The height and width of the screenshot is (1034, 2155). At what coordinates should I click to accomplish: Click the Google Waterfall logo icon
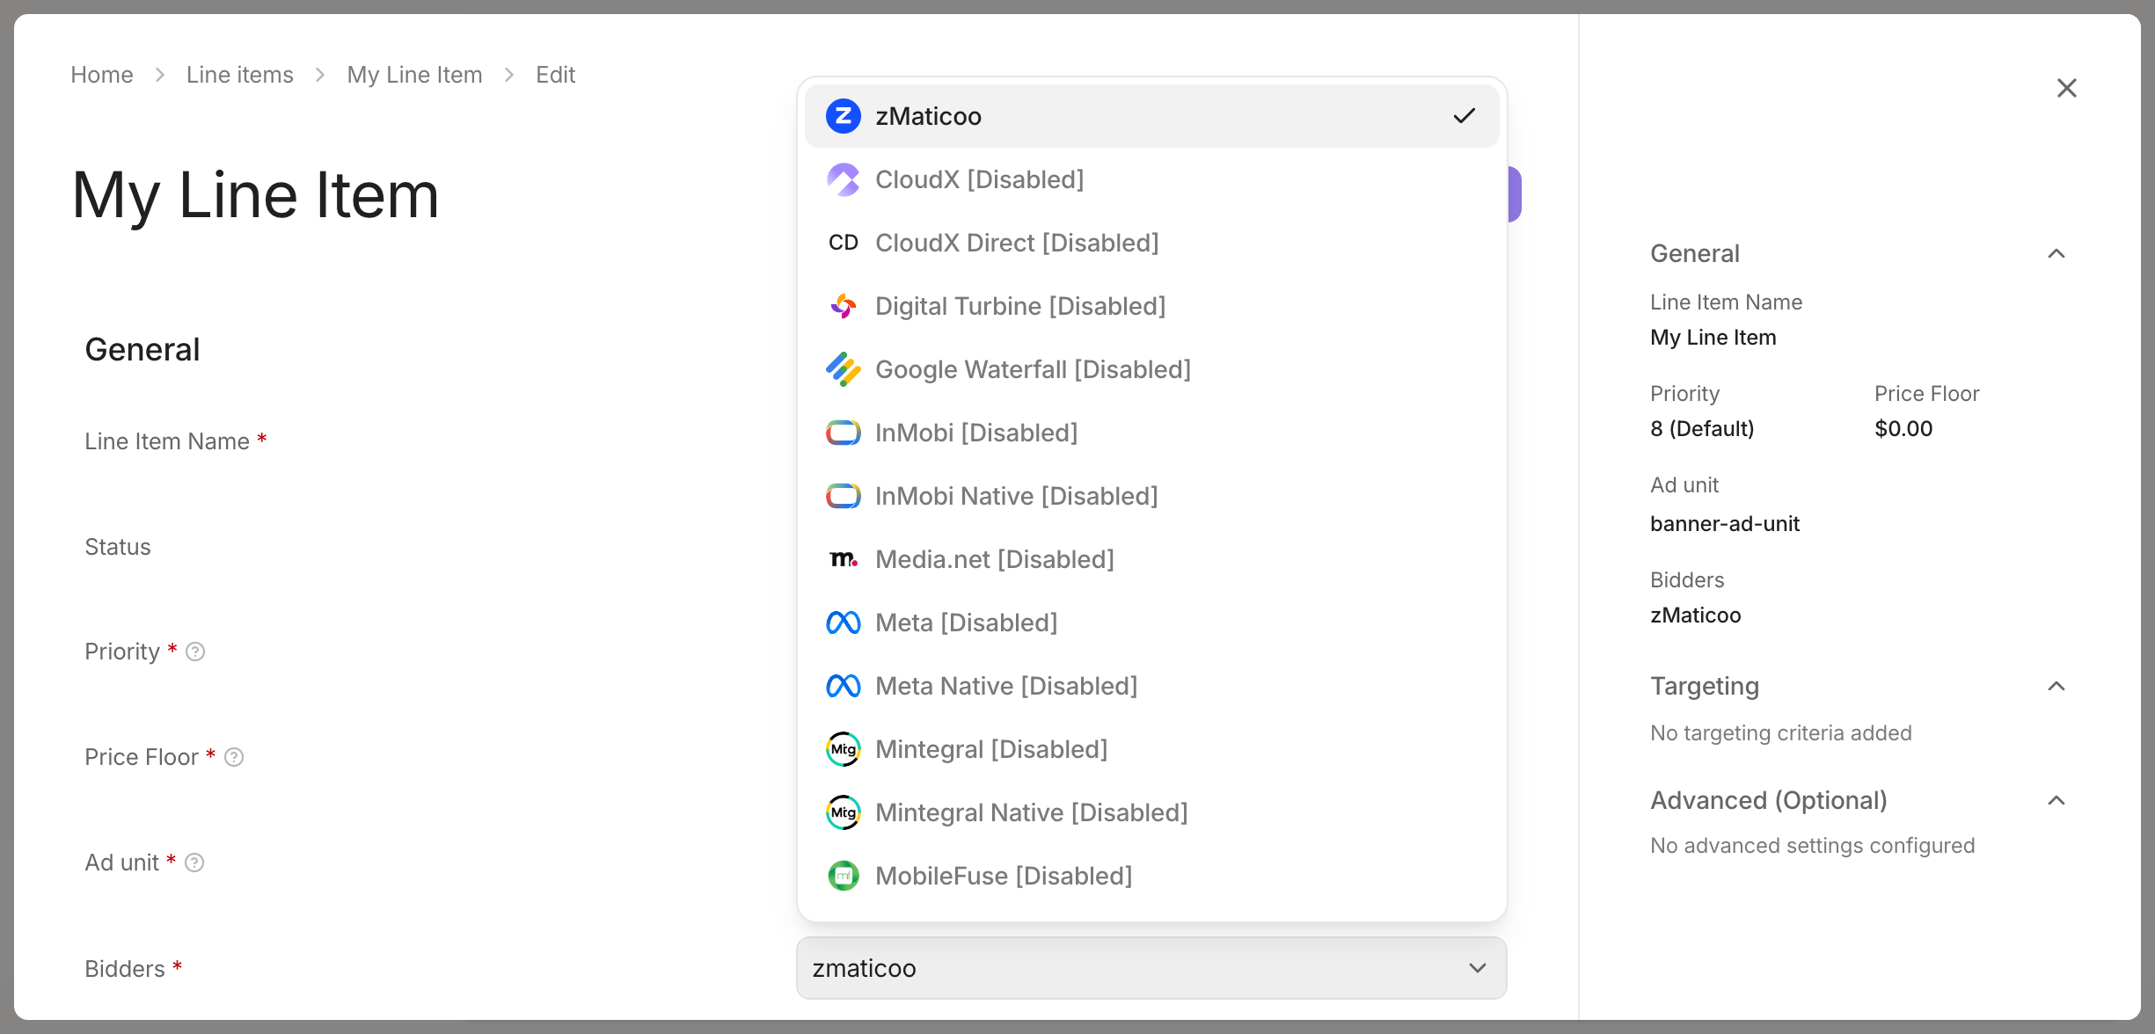coord(843,369)
